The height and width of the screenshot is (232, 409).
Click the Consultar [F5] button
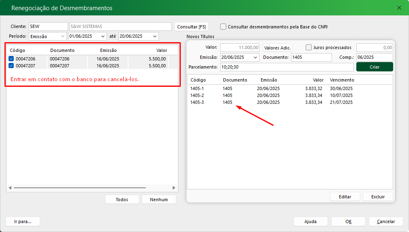[191, 27]
